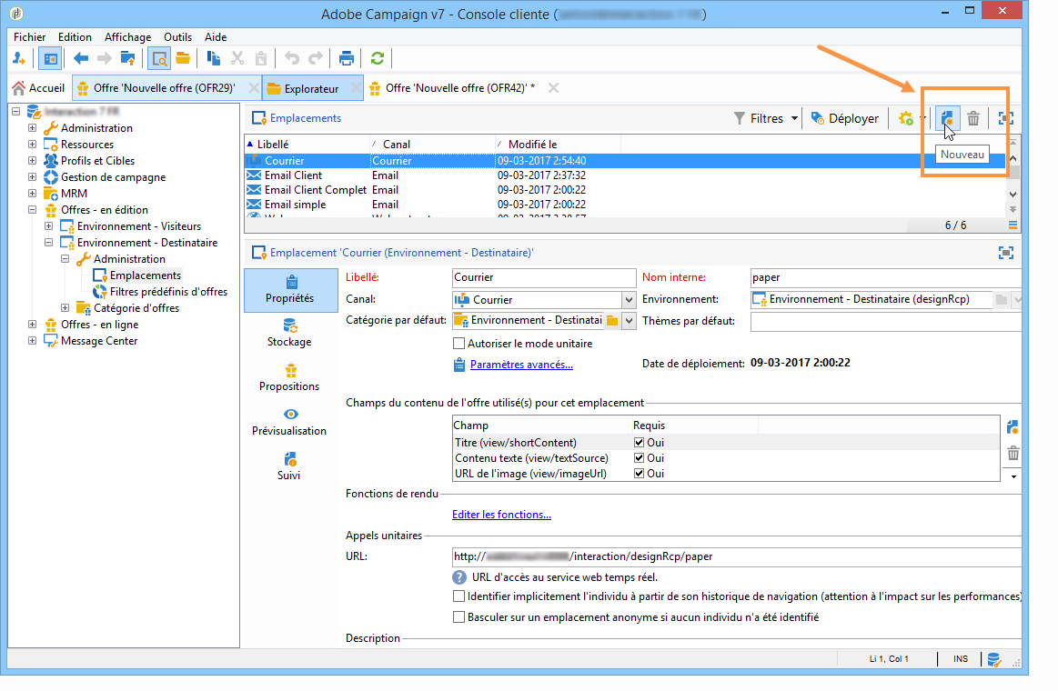
Task: Sort by Modifié le column header
Action: pos(532,145)
